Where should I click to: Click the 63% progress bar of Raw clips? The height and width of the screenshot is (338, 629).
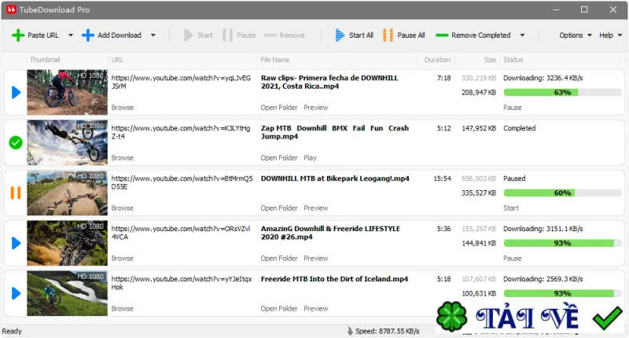[x=562, y=93]
